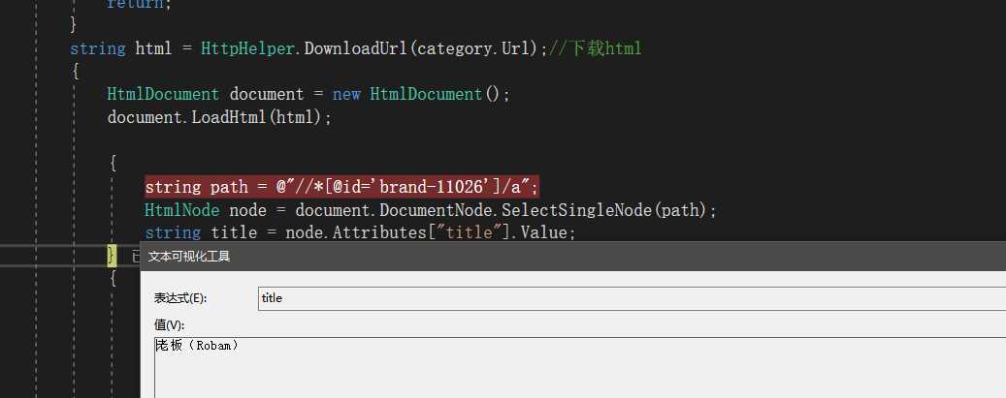Click the //下载html comment

click(595, 48)
